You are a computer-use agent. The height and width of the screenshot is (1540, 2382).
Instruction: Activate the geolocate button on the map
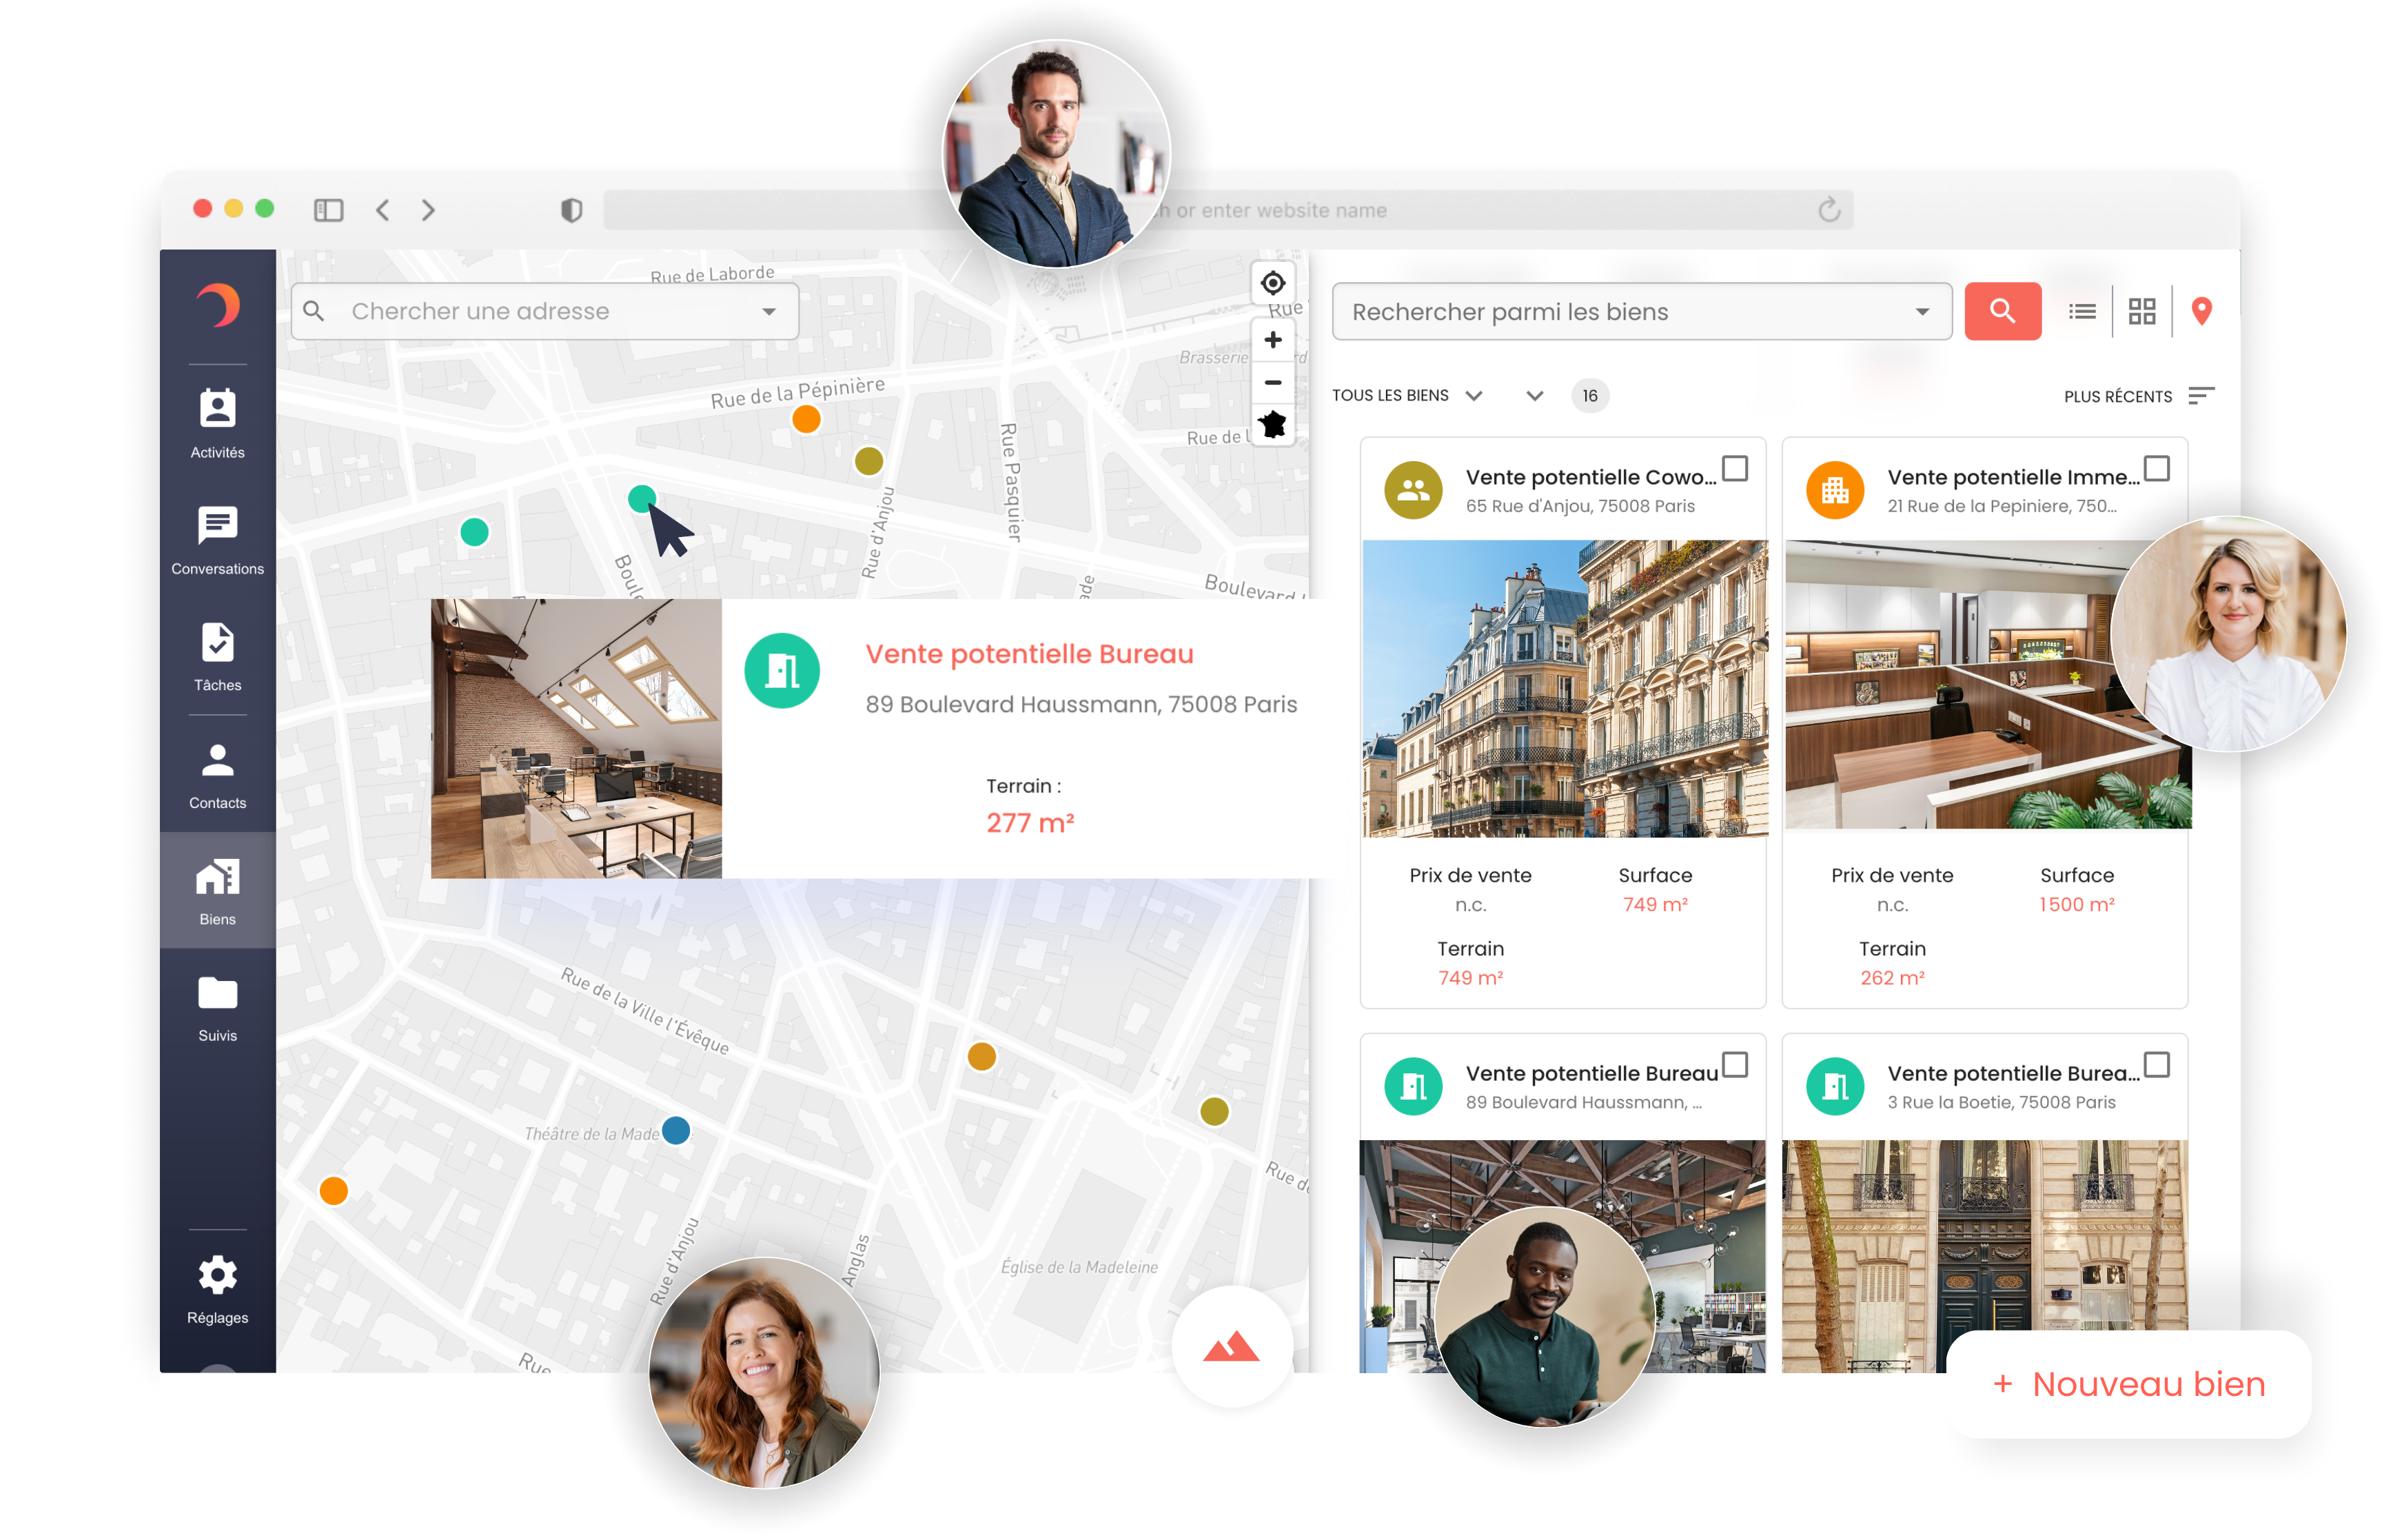coord(1272,283)
